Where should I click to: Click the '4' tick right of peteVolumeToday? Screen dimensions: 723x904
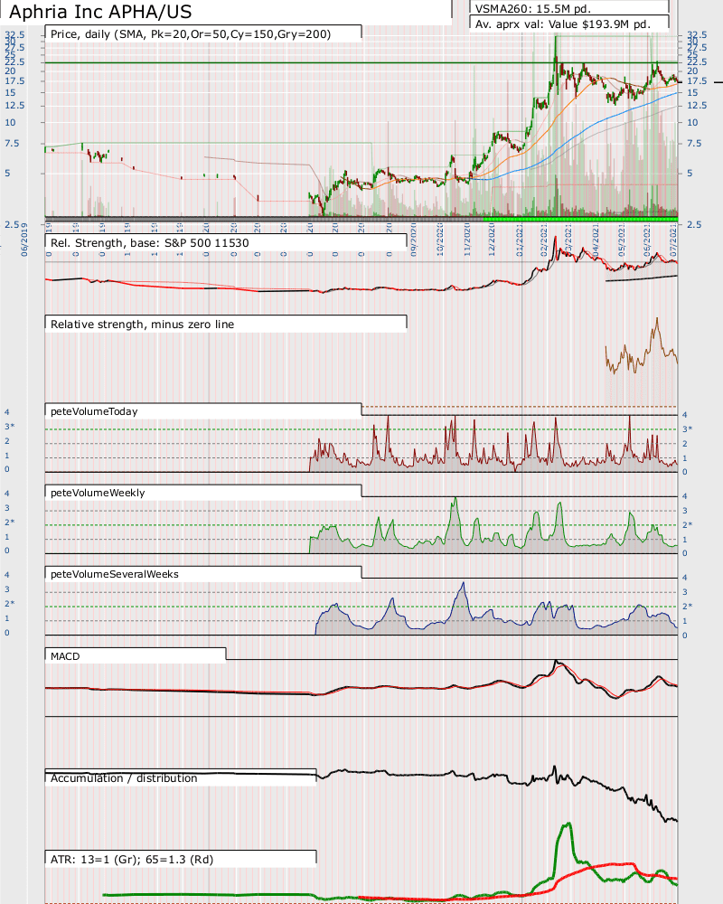685,415
